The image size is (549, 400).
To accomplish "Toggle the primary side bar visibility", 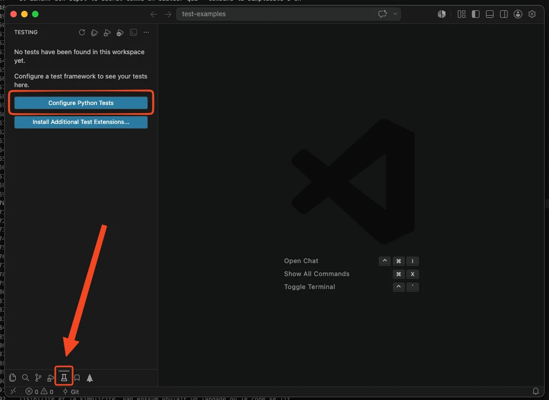I will (475, 14).
